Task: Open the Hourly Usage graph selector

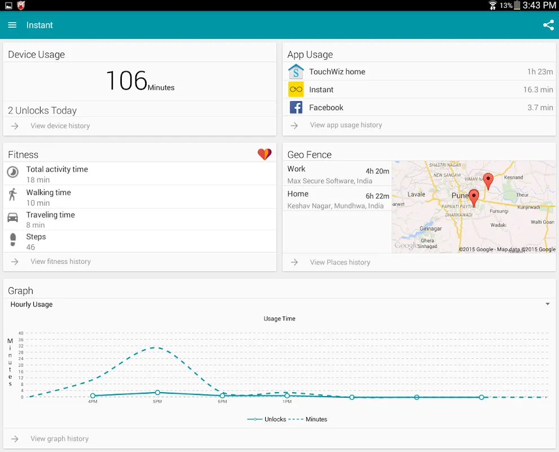Action: [280, 304]
